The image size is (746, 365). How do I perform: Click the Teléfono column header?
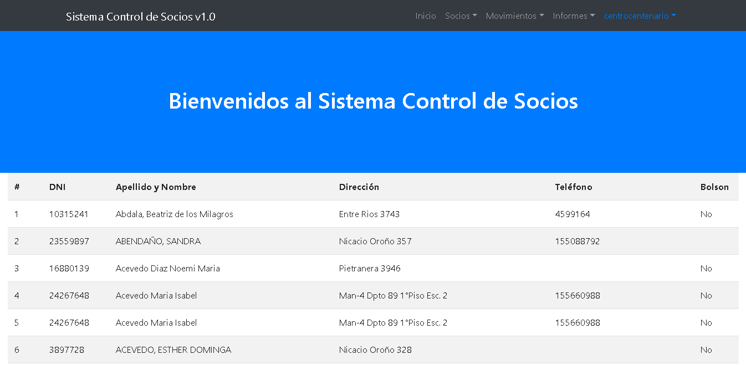[573, 187]
